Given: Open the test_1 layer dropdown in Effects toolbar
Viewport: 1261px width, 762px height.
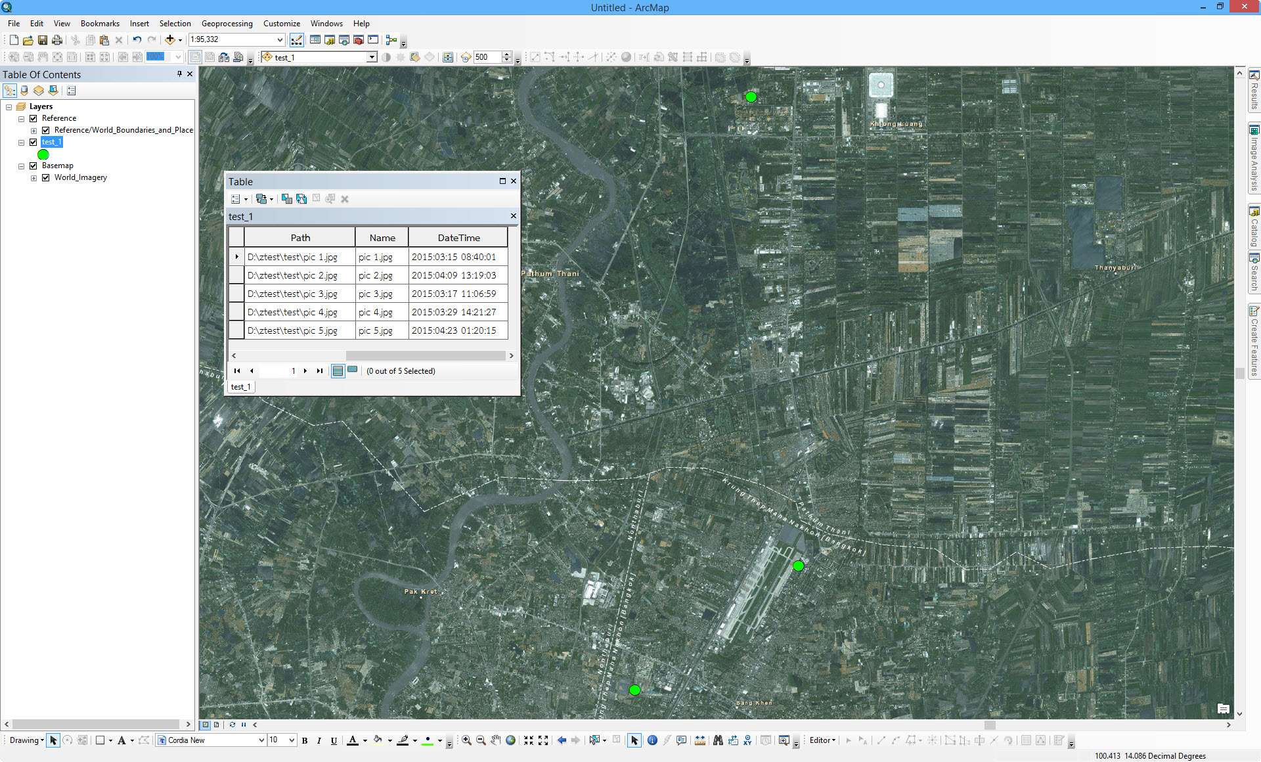Looking at the screenshot, I should (x=372, y=58).
